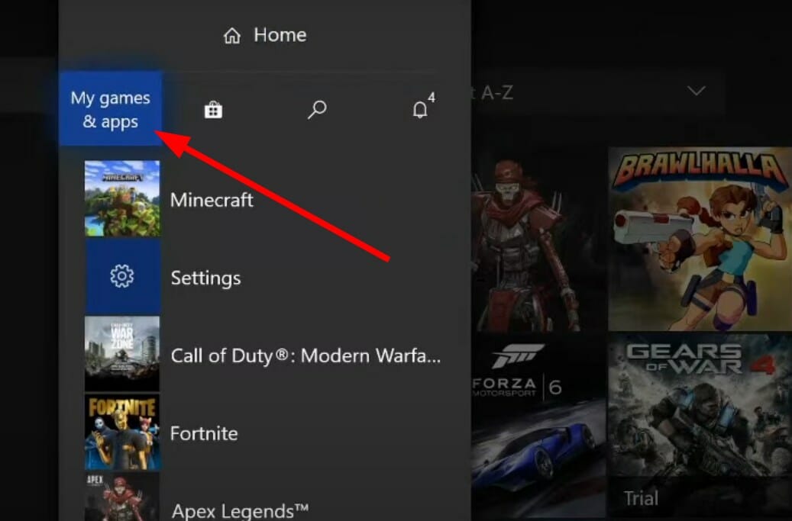The height and width of the screenshot is (521, 792).
Task: Select the My games & apps tile
Action: point(111,108)
